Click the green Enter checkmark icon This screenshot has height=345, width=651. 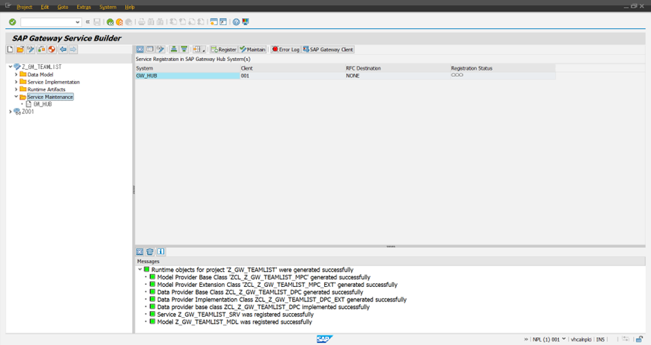[x=12, y=22]
